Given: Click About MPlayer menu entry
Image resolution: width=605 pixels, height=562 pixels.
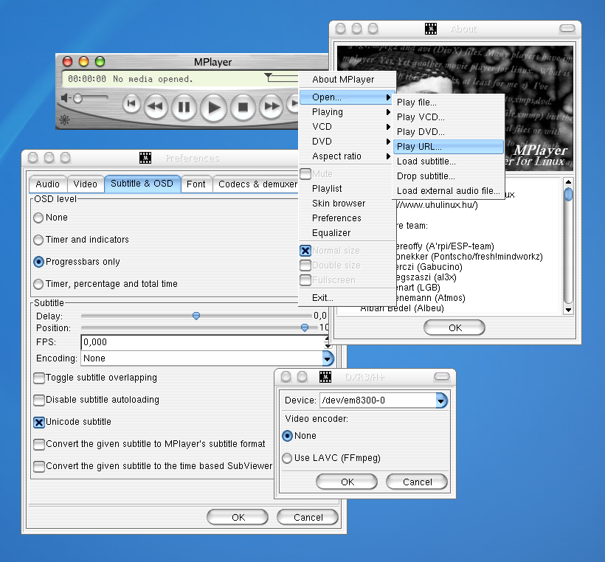Looking at the screenshot, I should 347,80.
